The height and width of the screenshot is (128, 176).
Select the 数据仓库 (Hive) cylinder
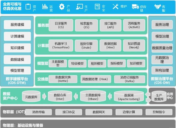(x=60, y=96)
